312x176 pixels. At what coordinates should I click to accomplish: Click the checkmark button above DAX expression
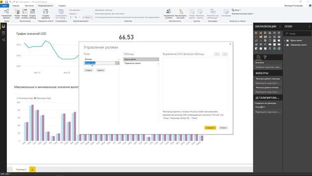pyautogui.click(x=217, y=54)
